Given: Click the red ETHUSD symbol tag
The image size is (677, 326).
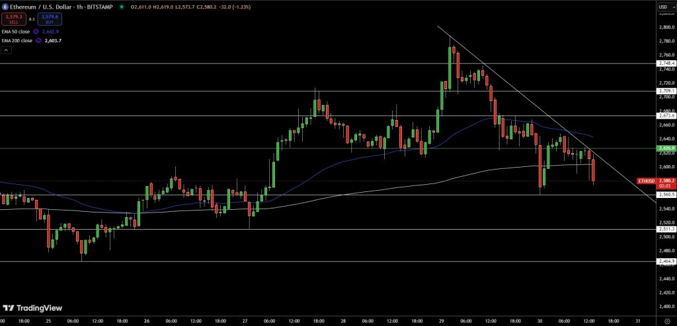Looking at the screenshot, I should (647, 181).
